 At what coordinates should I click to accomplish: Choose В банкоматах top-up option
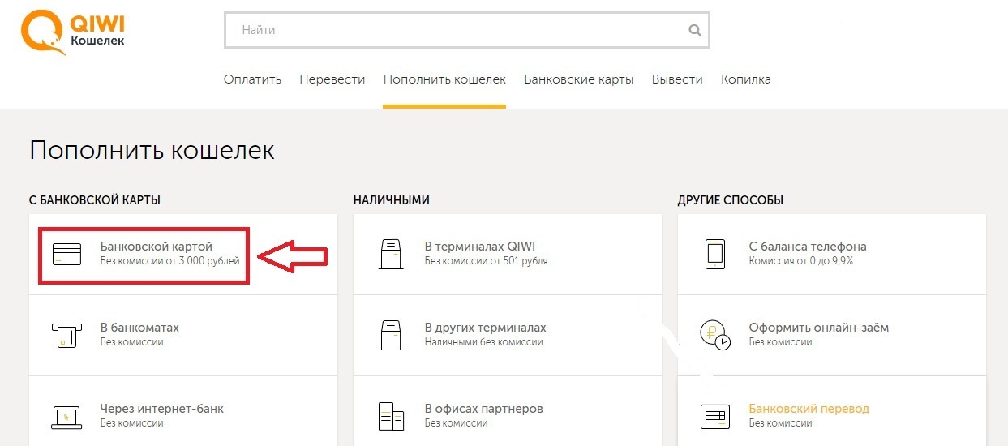tap(183, 335)
